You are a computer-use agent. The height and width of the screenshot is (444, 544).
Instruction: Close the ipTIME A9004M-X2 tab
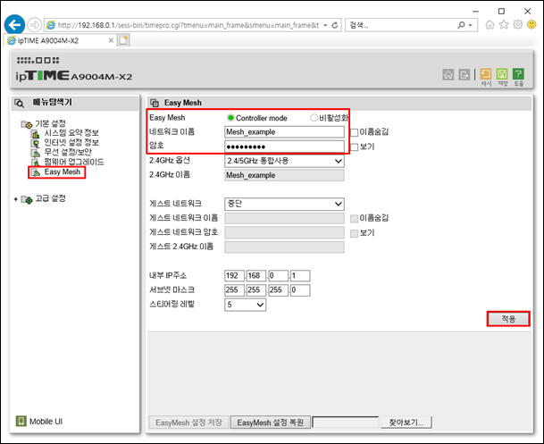[111, 40]
